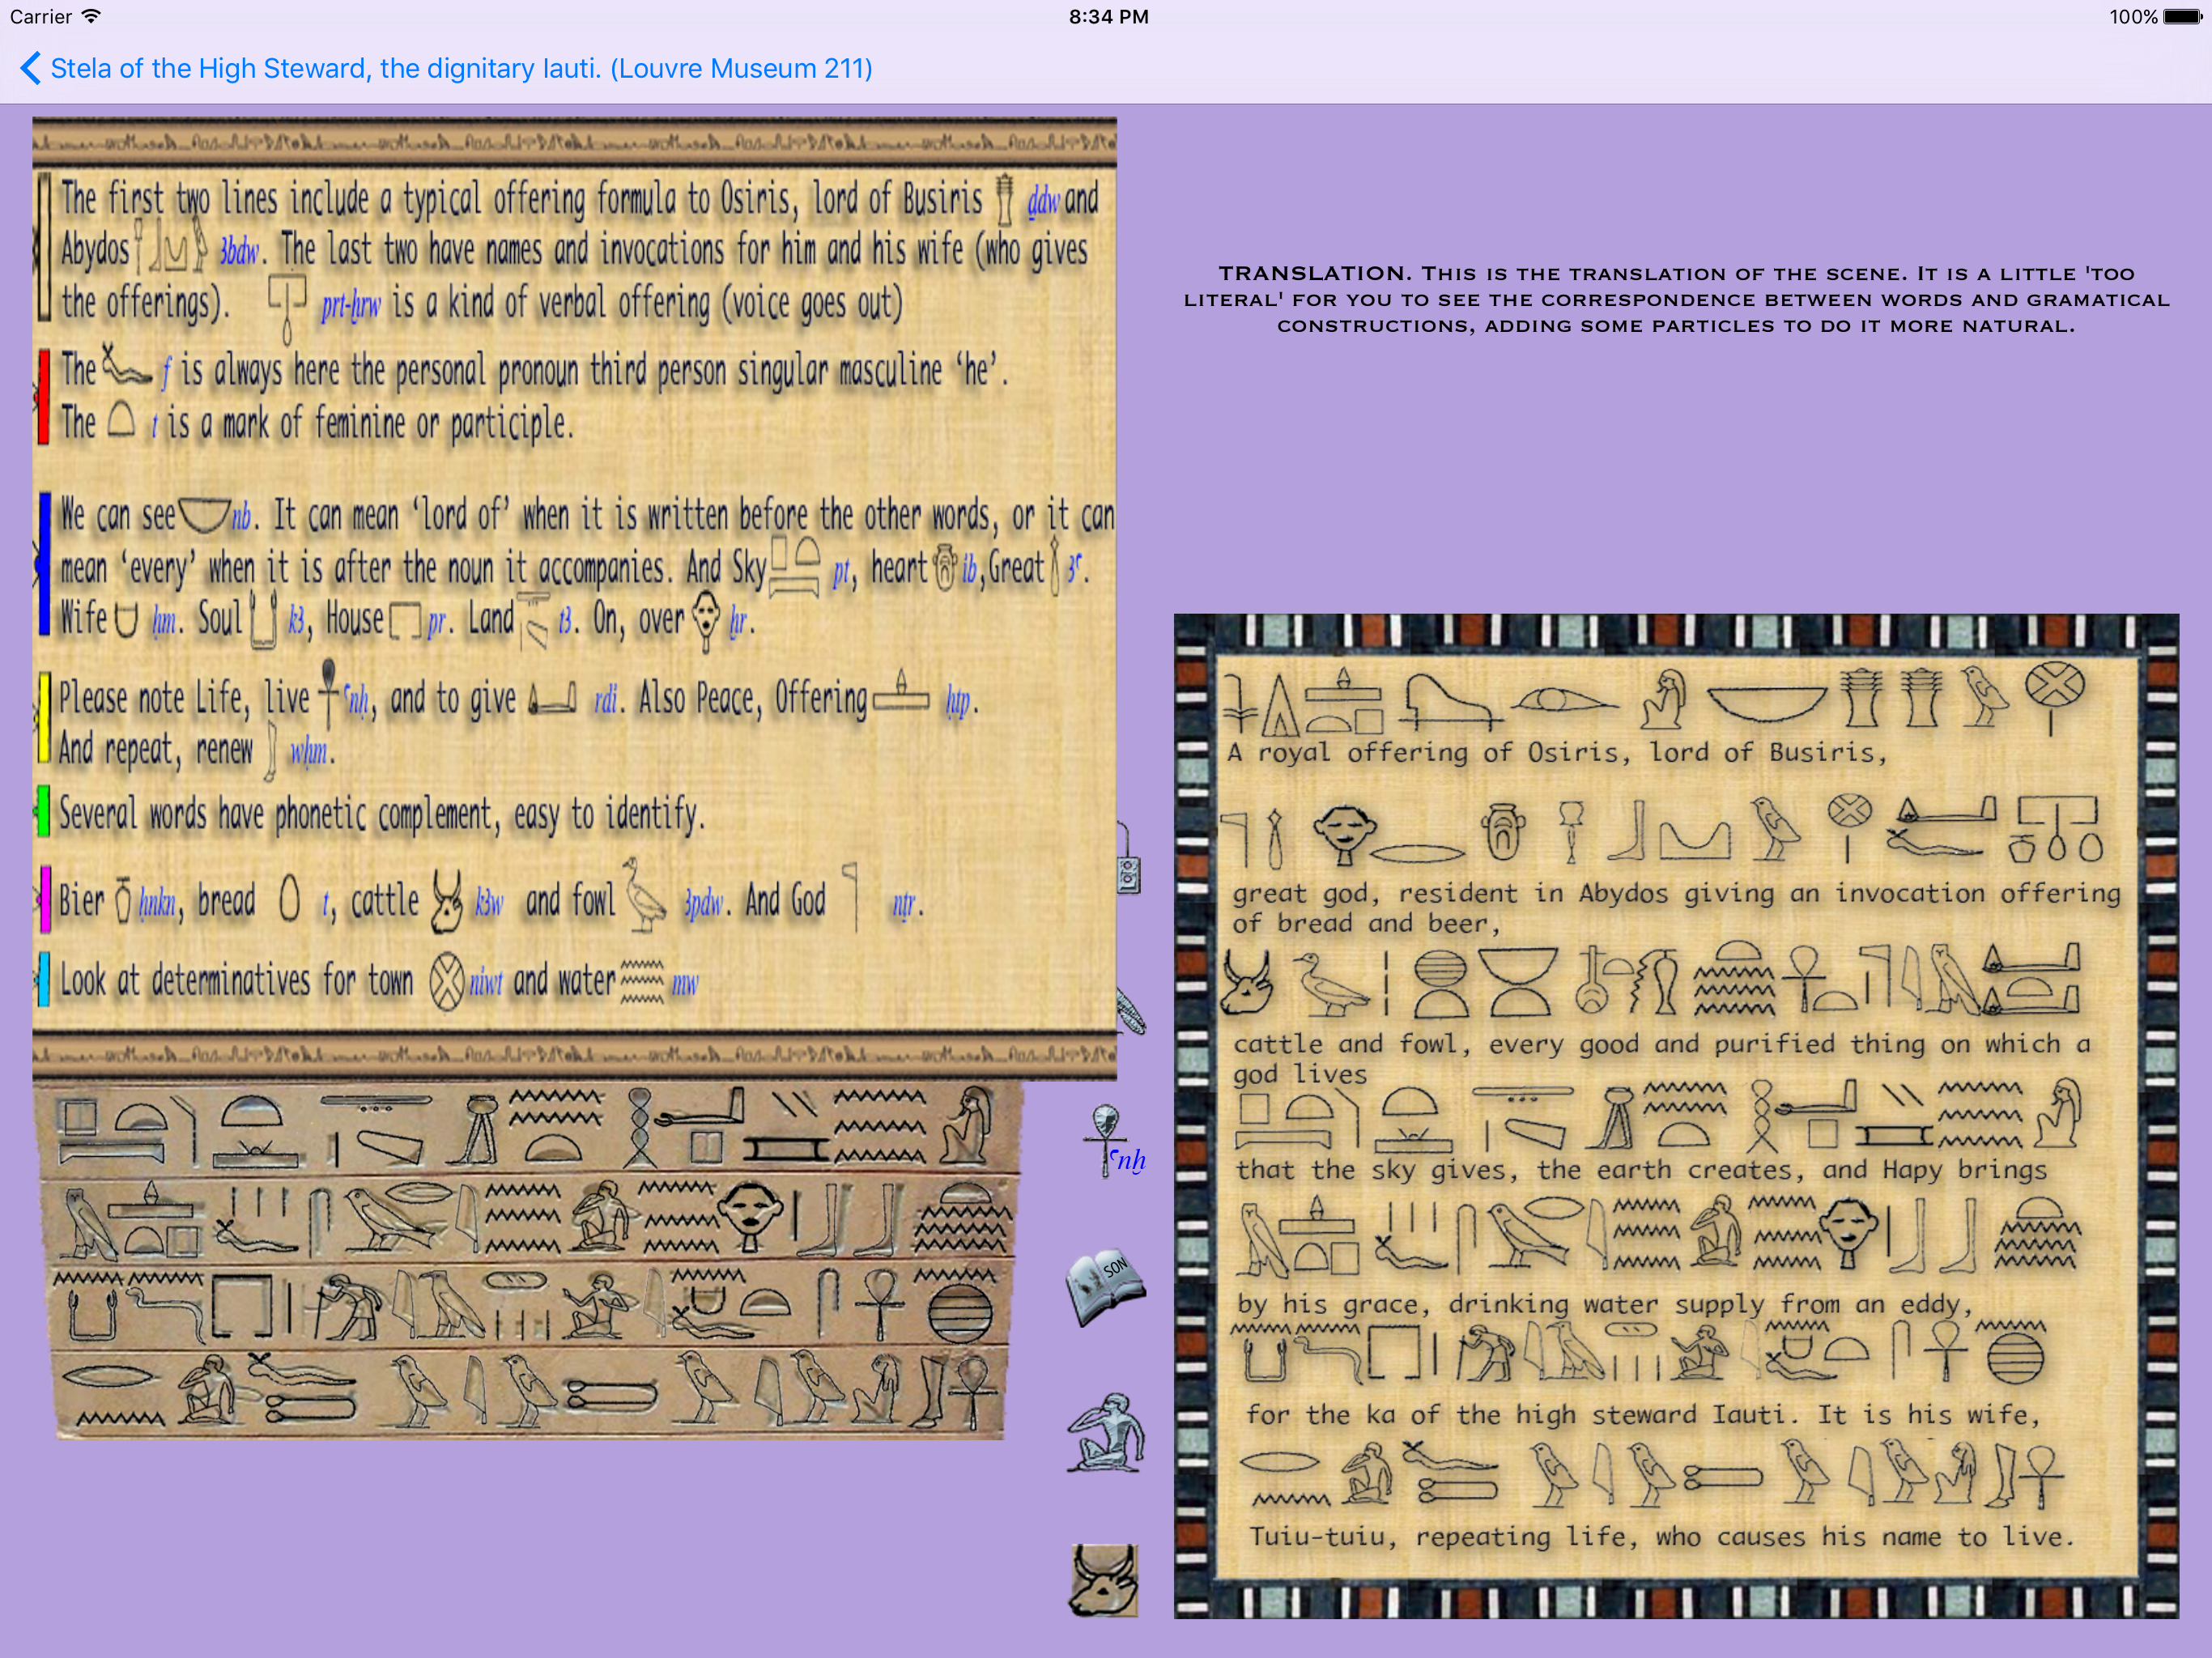Image resolution: width=2212 pixels, height=1658 pixels.
Task: Tap blue transliteration 'ddw' after Busiris
Action: 1043,199
